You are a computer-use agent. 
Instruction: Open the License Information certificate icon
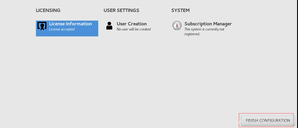42,26
